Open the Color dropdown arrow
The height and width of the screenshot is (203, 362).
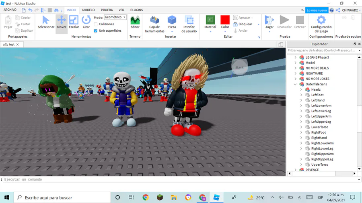coord(225,32)
